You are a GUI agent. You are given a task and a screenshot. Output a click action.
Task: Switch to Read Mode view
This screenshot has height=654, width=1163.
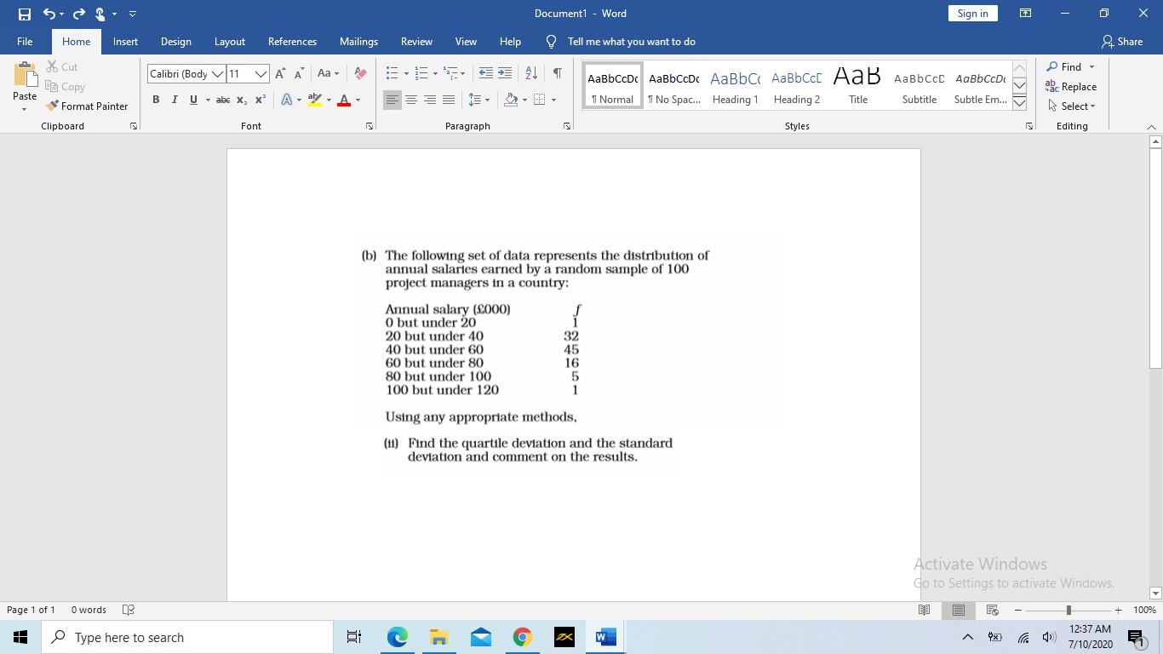click(x=925, y=610)
